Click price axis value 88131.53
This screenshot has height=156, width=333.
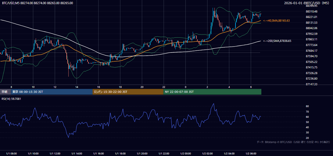tap(311, 23)
